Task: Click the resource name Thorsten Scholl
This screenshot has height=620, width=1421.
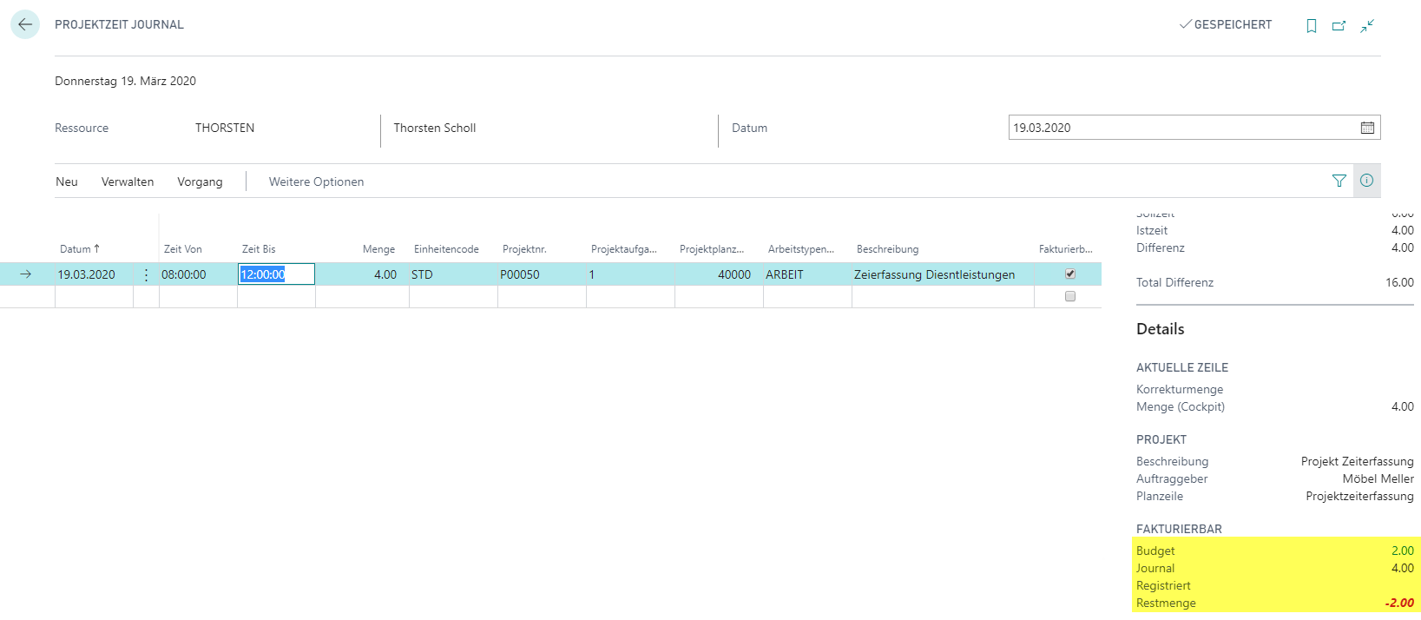Action: [x=435, y=128]
